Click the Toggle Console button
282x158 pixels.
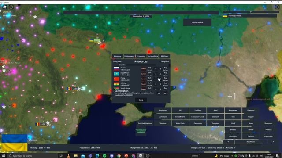[x=197, y=22]
